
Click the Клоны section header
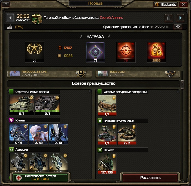(x=35, y=120)
